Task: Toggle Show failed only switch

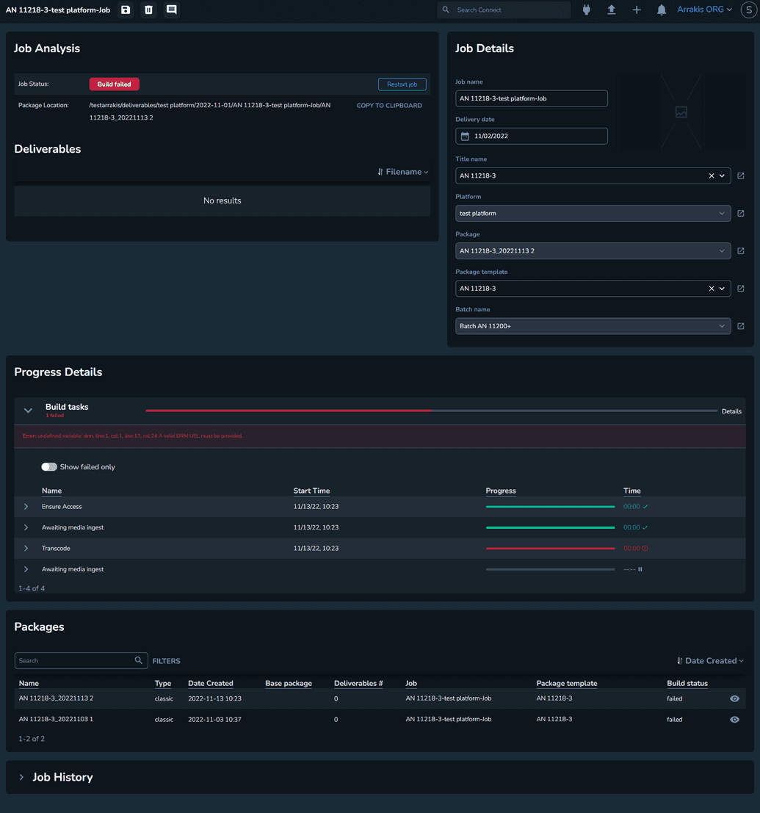Action: click(49, 467)
